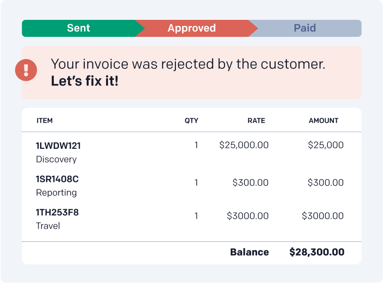Select item code 1SR1408C

57,179
